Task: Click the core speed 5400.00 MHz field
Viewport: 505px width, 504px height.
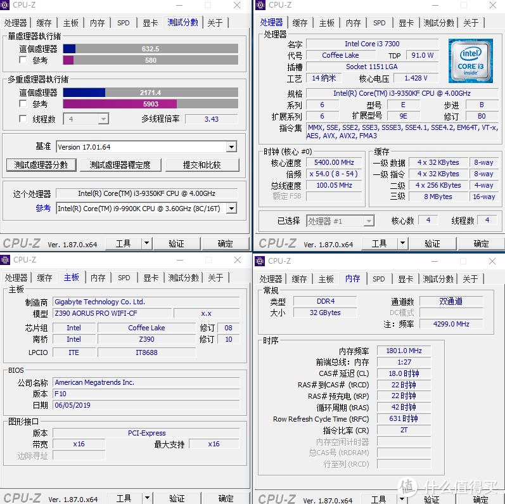Action: (x=334, y=162)
